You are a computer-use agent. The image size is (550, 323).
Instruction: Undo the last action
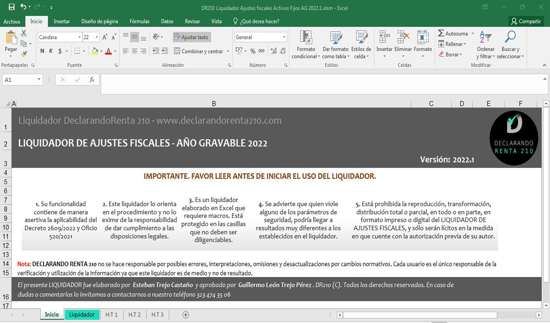pos(24,7)
